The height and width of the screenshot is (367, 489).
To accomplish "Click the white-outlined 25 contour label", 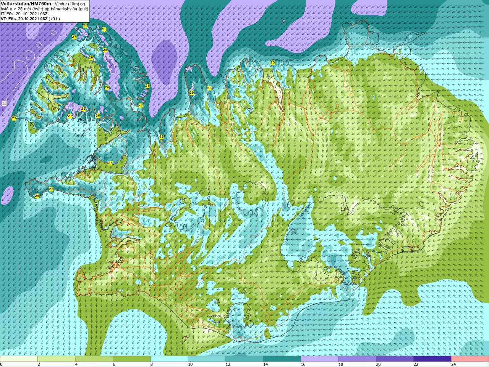I will tap(4, 103).
